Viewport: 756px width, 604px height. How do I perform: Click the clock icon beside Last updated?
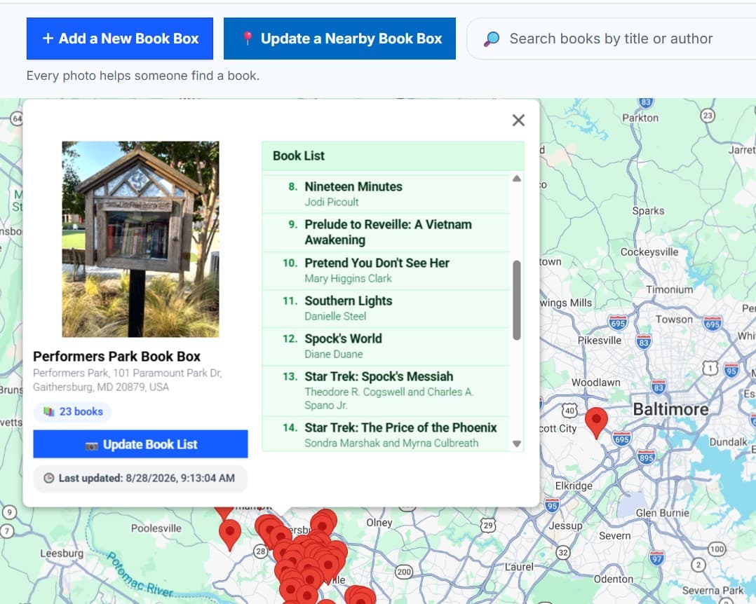click(48, 479)
